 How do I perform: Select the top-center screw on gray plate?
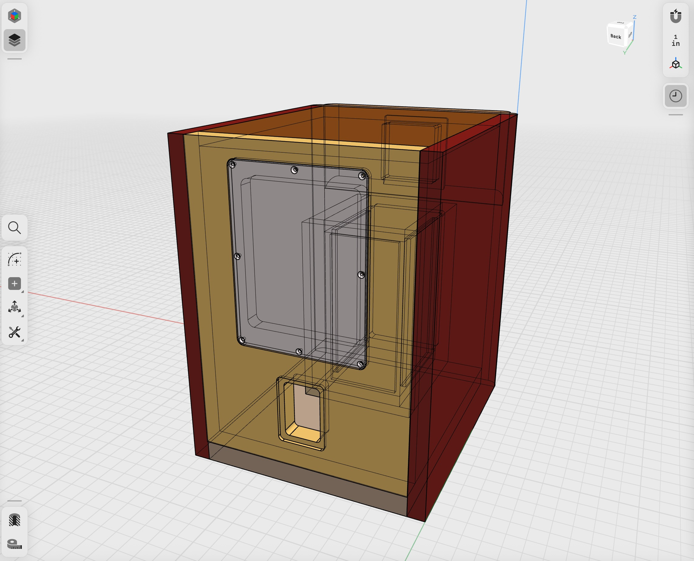(294, 170)
